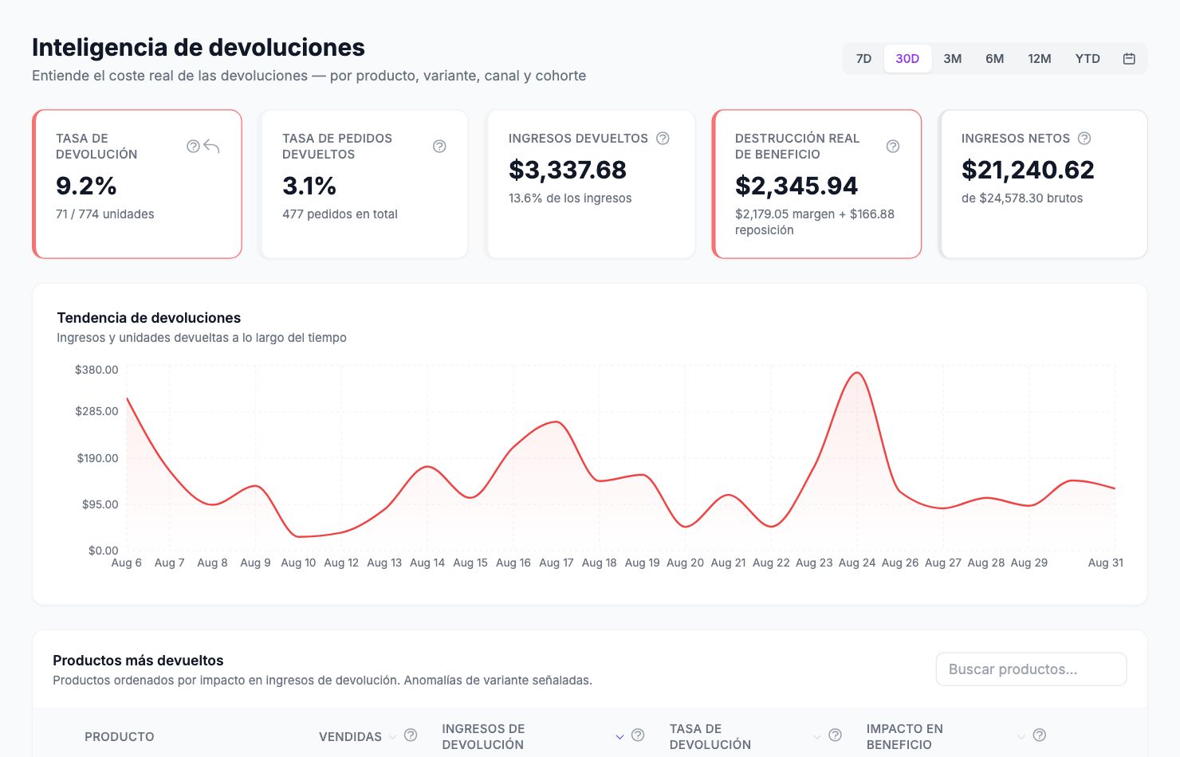
Task: Show help for Tasa de pedidos devueltos card
Action: 439,146
